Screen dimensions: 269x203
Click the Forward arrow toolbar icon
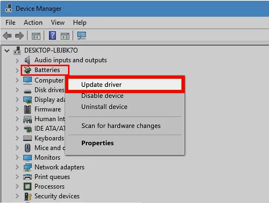point(19,36)
